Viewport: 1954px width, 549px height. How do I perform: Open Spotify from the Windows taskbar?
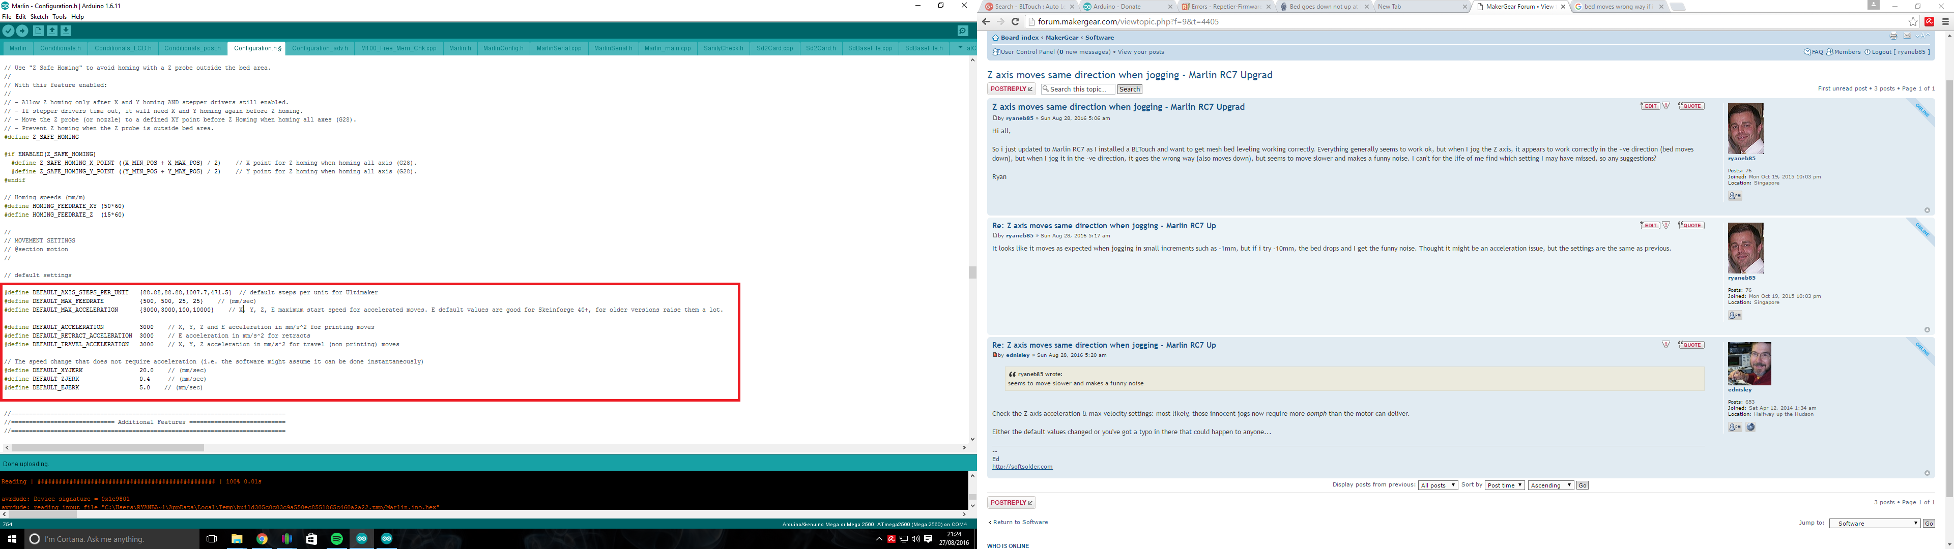pos(337,539)
